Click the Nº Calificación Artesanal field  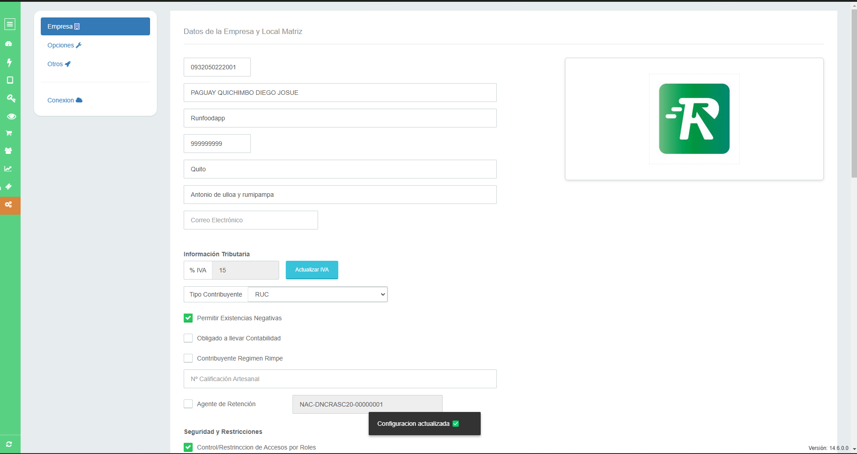pos(340,379)
